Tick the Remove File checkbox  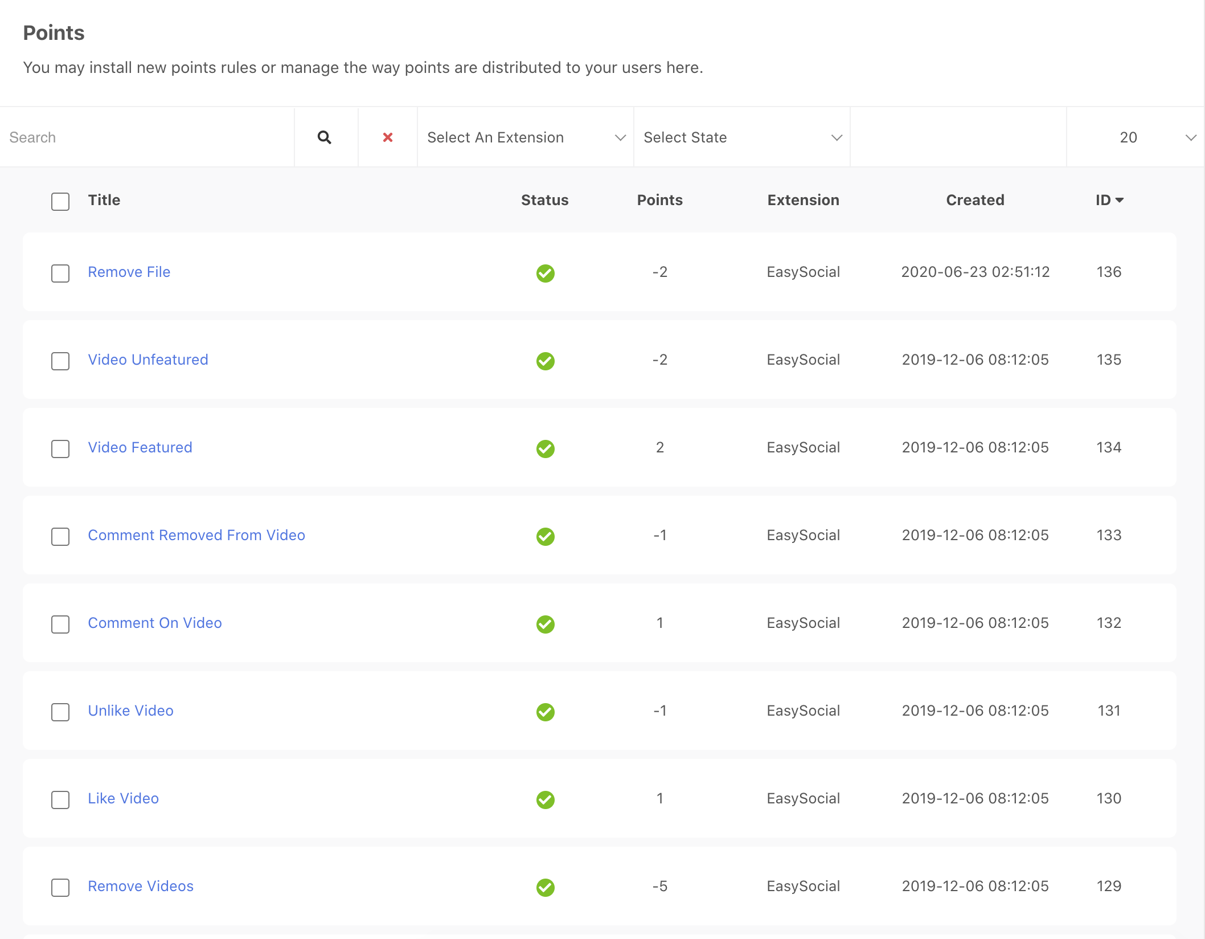[60, 273]
